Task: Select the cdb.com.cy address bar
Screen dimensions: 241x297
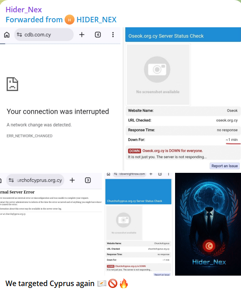Action: click(44, 35)
